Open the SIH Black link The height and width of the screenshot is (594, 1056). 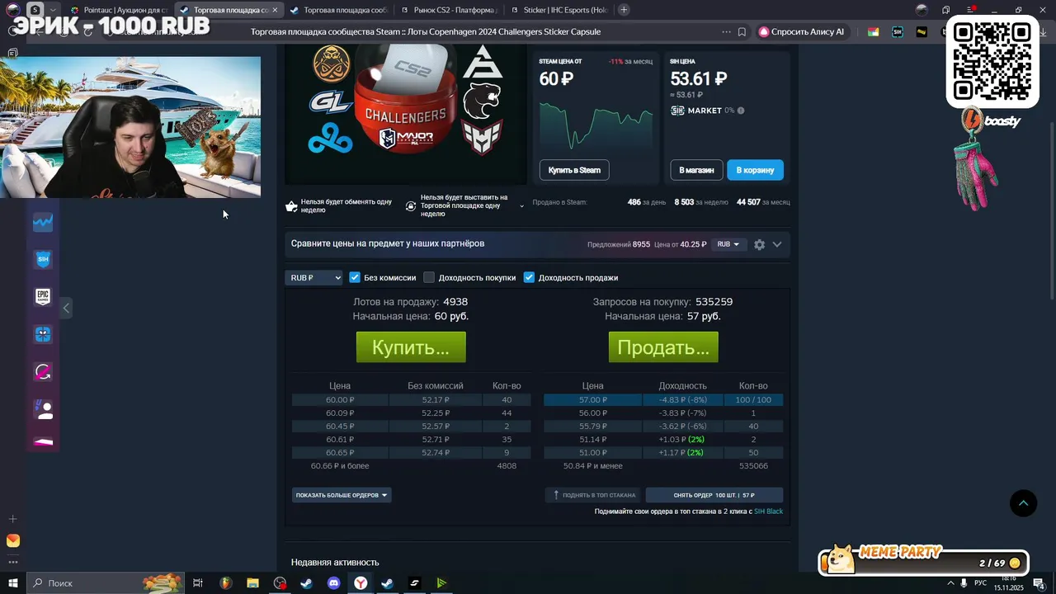768,511
